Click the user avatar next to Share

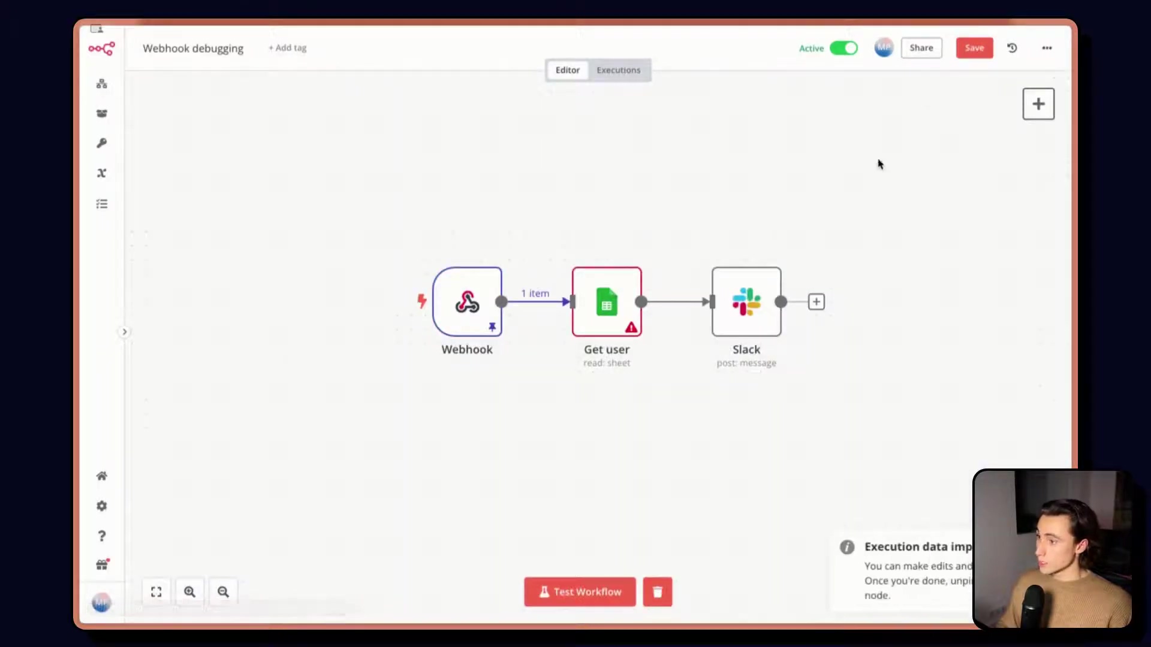(884, 48)
